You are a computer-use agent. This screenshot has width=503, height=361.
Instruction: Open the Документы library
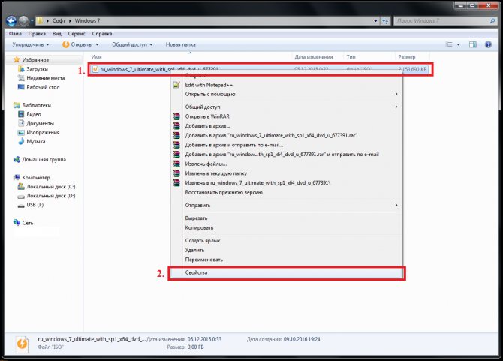(40, 123)
